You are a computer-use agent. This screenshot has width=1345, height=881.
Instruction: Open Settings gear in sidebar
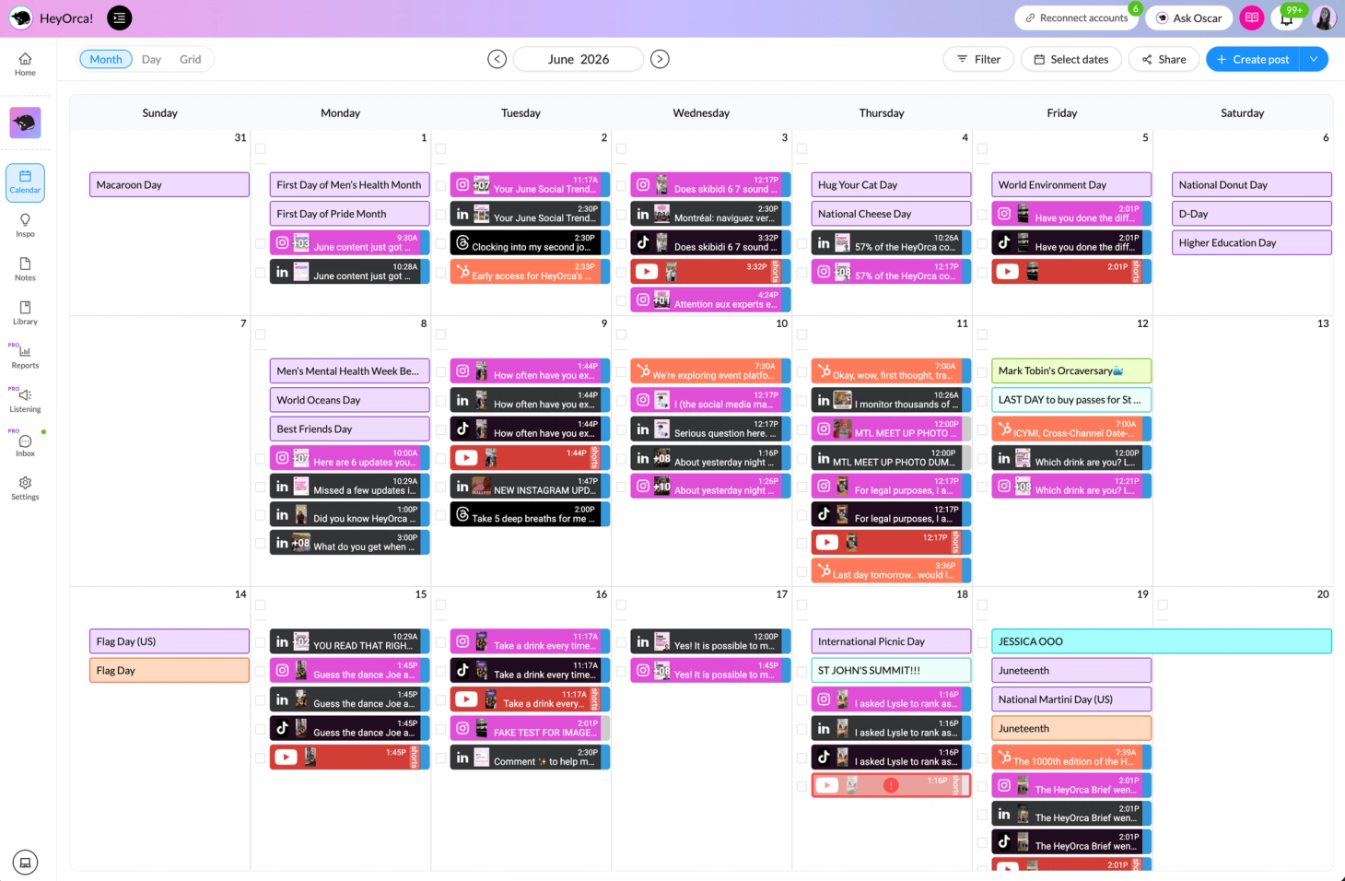(25, 488)
